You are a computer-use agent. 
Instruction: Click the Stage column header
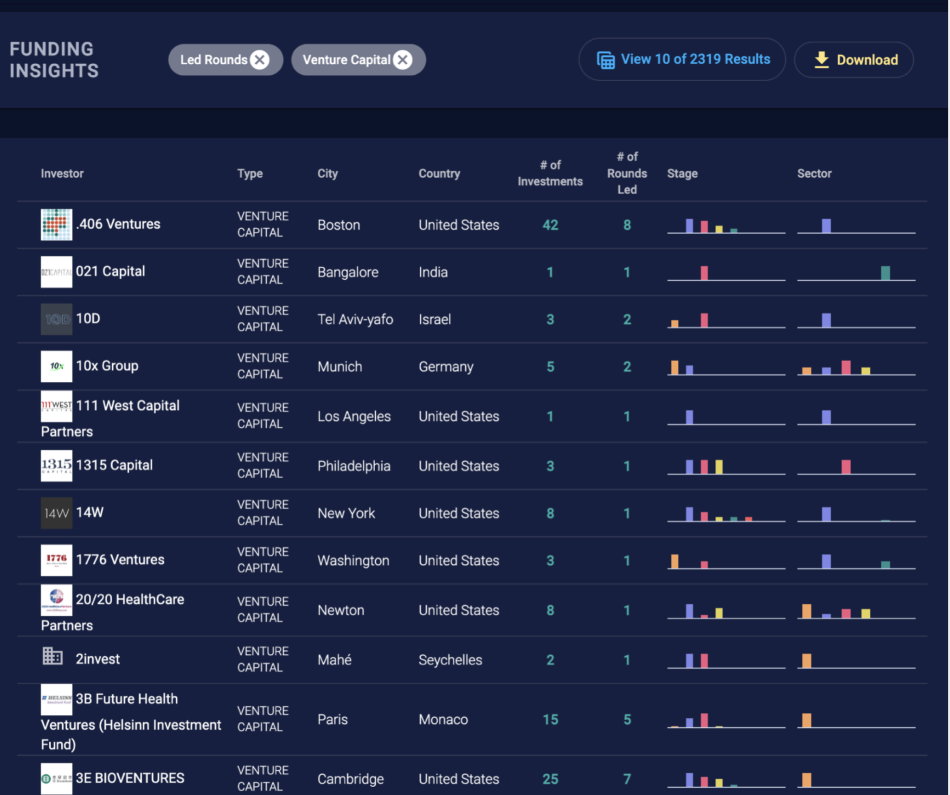(x=682, y=173)
